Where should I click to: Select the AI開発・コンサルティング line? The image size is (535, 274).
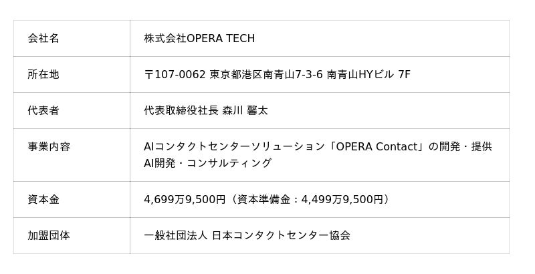(208, 164)
